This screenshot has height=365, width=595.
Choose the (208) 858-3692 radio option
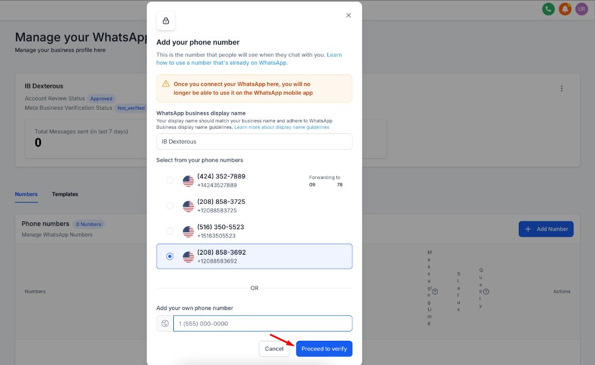tap(170, 256)
